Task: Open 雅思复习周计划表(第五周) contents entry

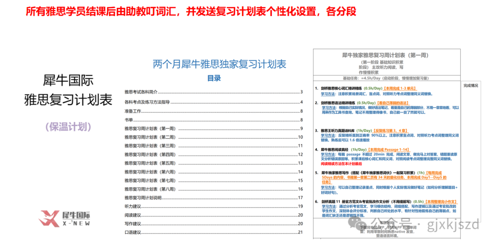Action: pyautogui.click(x=214, y=163)
